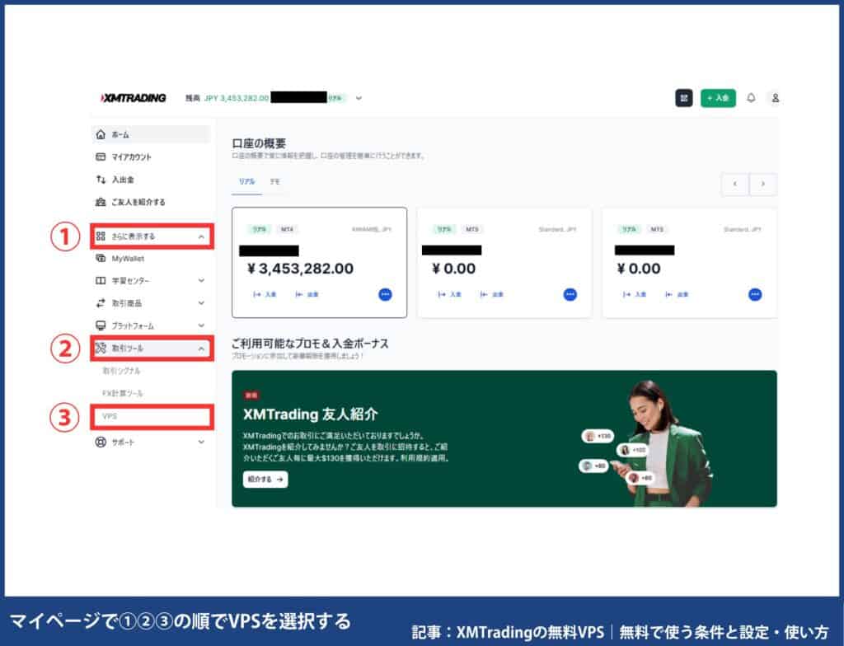Open the ホーム home icon in sidebar

101,134
